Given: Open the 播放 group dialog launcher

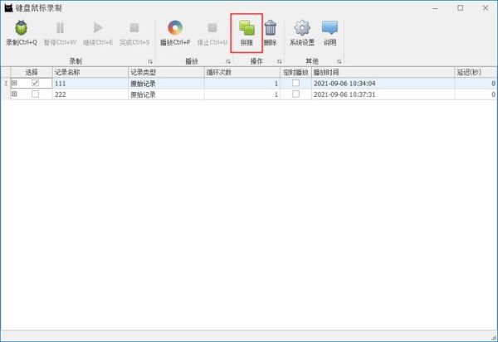Looking at the screenshot, I should (228, 61).
